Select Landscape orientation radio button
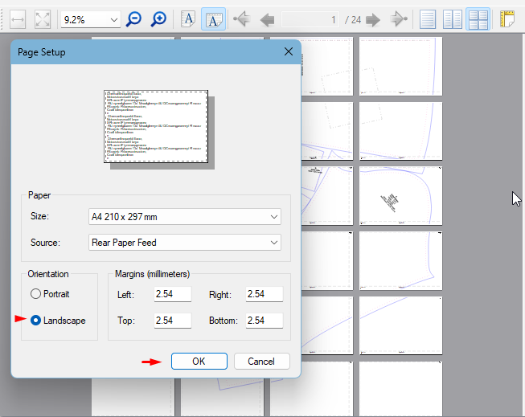525x417 pixels. pyautogui.click(x=35, y=321)
